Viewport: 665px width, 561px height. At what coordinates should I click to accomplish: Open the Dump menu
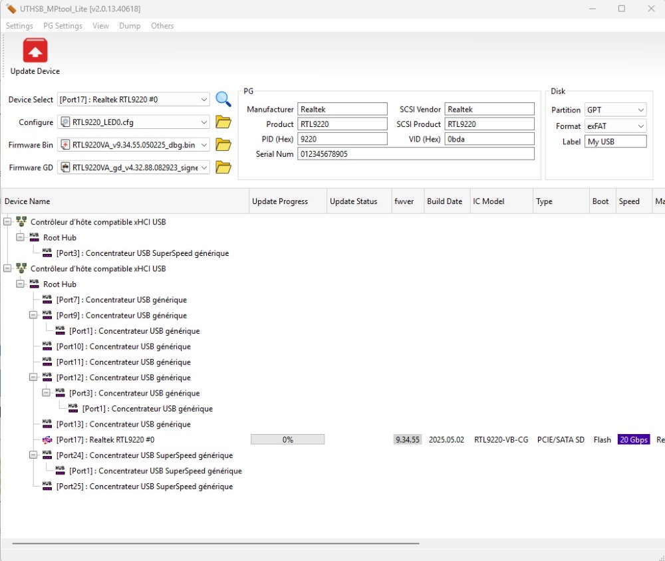tap(130, 26)
